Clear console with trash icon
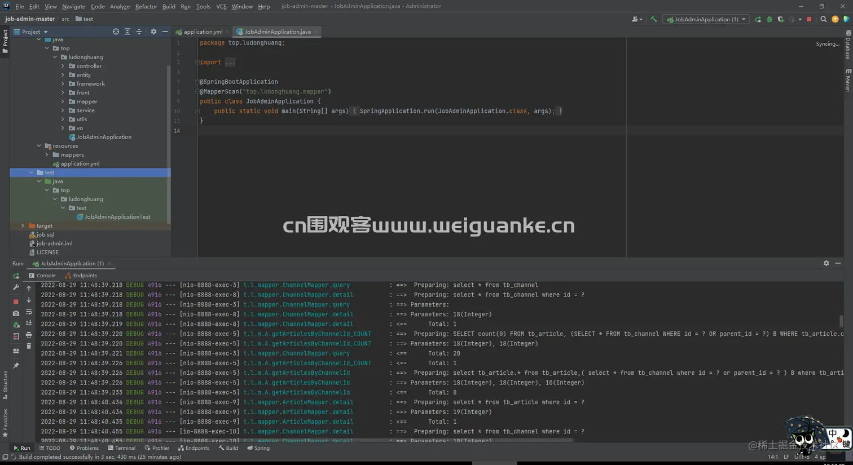The height and width of the screenshot is (465, 853). click(x=29, y=346)
